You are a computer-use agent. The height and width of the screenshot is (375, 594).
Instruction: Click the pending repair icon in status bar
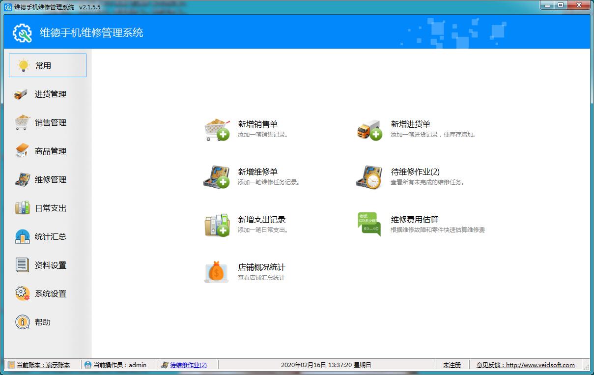(x=165, y=365)
